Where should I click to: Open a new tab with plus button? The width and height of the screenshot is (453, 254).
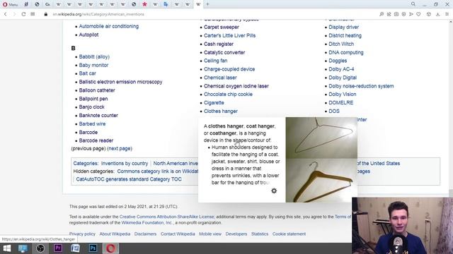(207, 4)
